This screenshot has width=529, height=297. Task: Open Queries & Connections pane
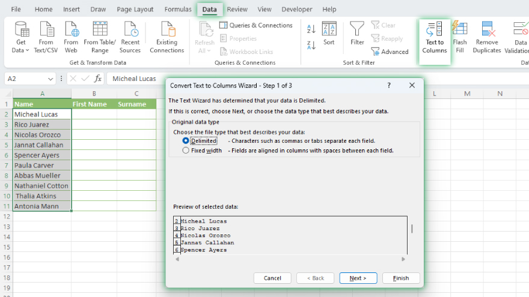click(x=256, y=25)
